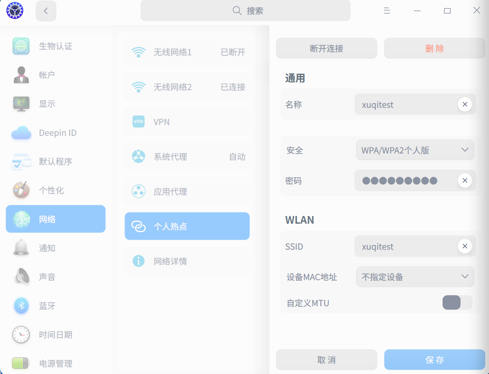This screenshot has width=489, height=374.
Task: Click the 已连接 status text
Action: click(233, 87)
